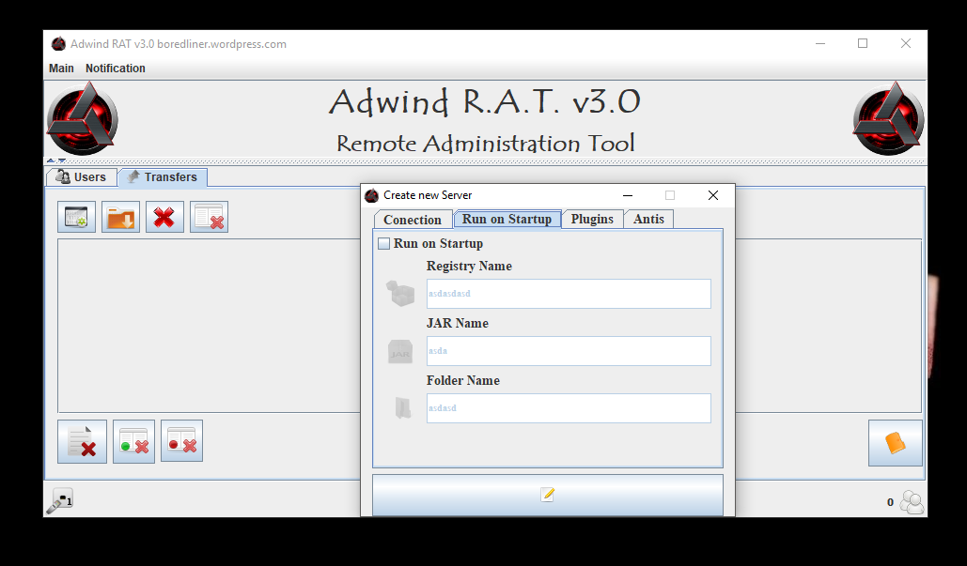Open the Plugins tab
967x566 pixels.
pos(592,220)
